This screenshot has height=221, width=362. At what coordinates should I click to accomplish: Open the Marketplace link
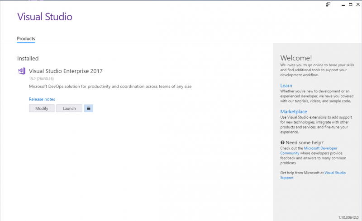(x=294, y=111)
